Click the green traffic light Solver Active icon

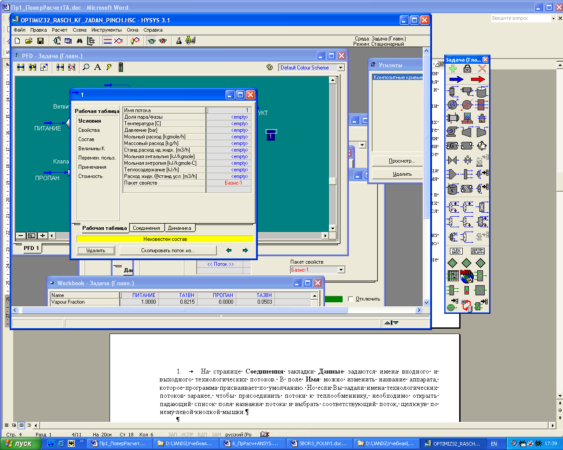152,41
